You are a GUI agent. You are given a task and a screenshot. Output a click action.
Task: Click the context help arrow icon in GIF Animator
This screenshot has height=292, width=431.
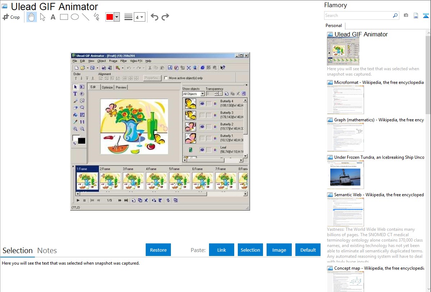223,68
